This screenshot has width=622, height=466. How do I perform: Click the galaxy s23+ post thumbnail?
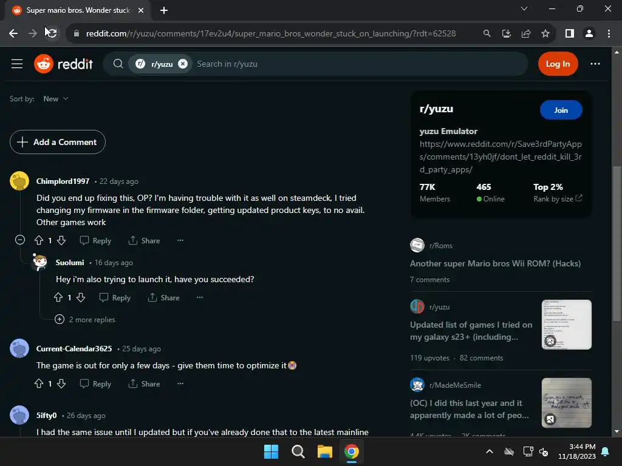[567, 325]
